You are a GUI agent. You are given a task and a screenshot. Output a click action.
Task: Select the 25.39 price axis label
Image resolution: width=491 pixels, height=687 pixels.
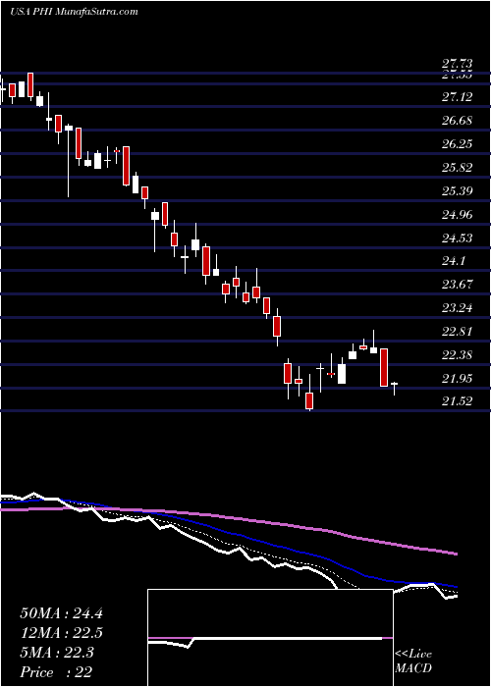(x=457, y=191)
